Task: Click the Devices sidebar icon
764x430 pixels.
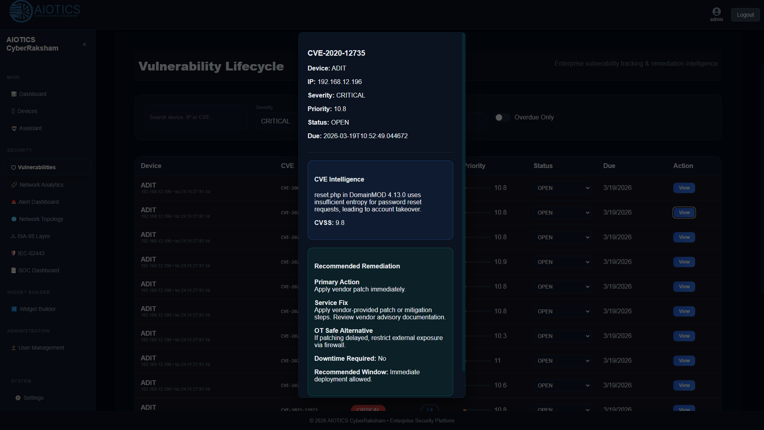Action: tap(13, 111)
